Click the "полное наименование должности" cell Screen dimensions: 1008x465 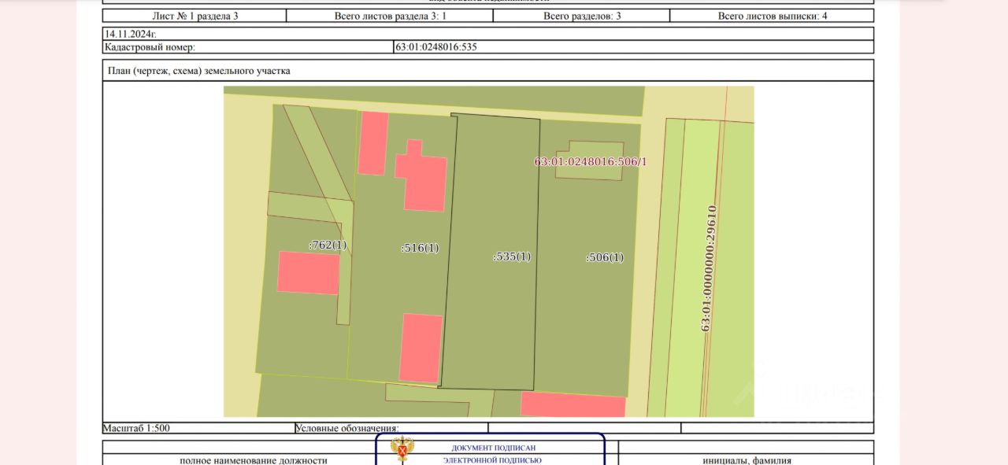pos(254,460)
